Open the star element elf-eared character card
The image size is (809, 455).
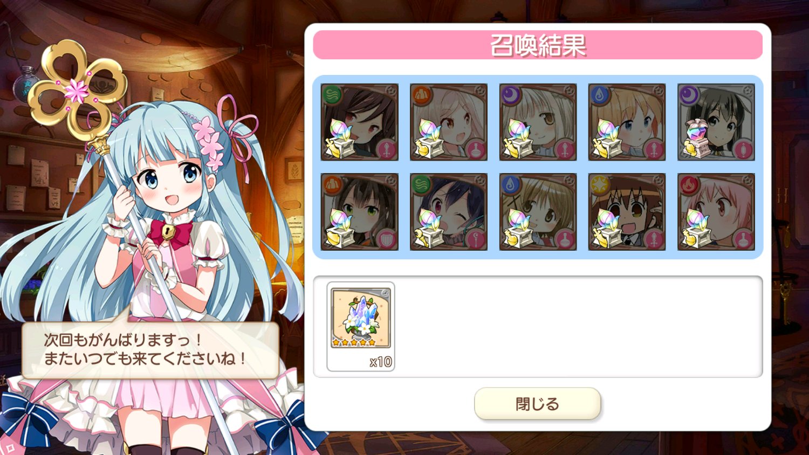tap(627, 212)
